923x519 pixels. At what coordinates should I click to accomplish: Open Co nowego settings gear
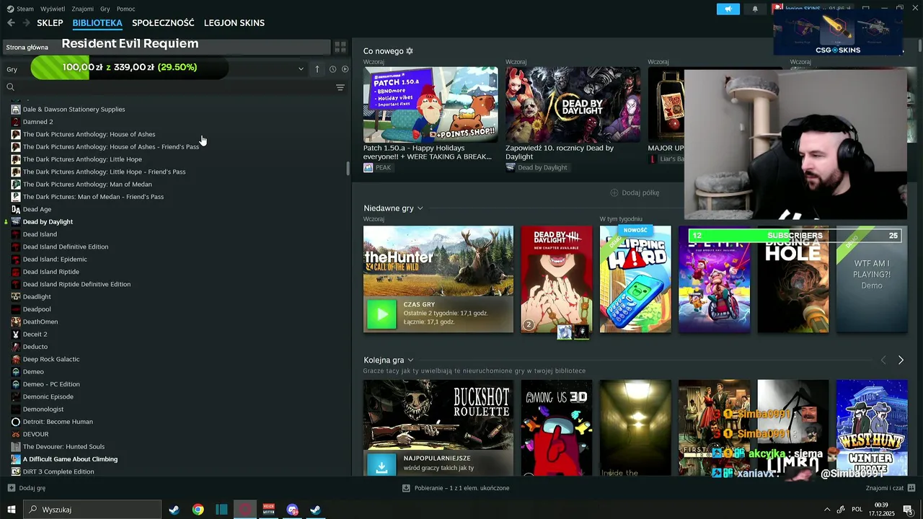click(410, 51)
